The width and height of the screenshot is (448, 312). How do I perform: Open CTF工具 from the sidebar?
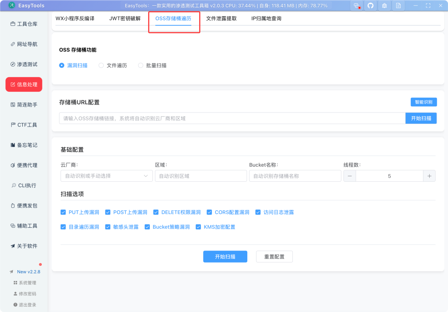24,125
